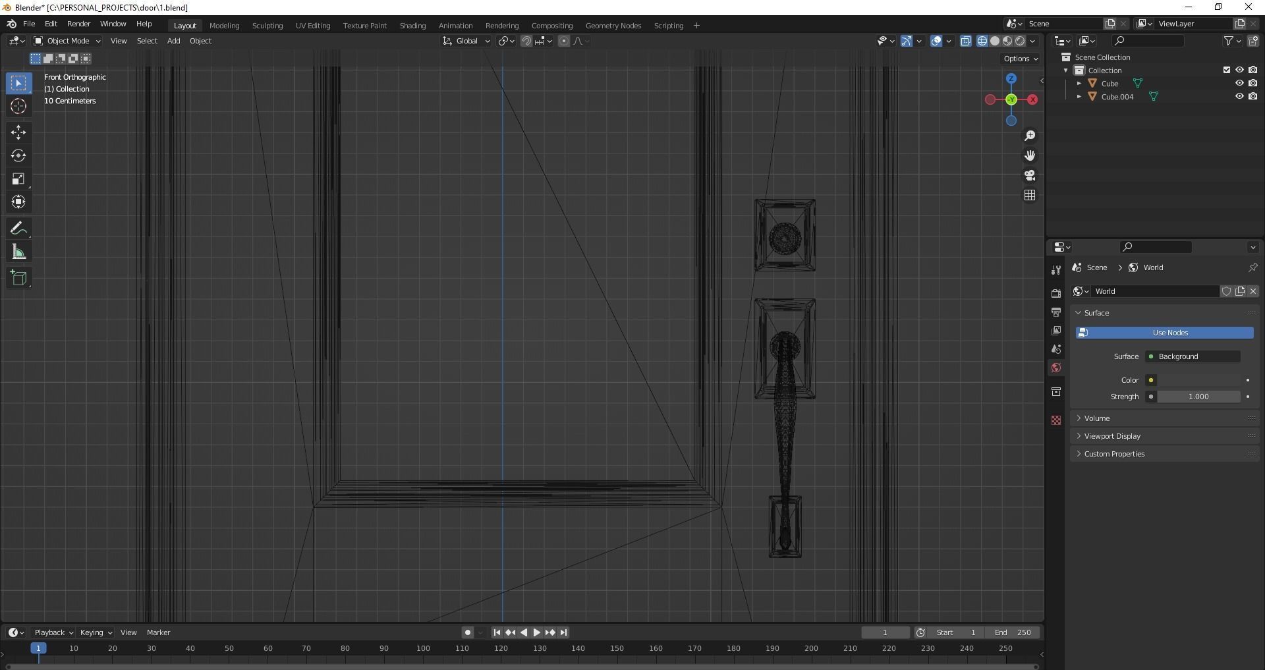Activate the Scale tool
The width and height of the screenshot is (1265, 670).
coord(18,179)
